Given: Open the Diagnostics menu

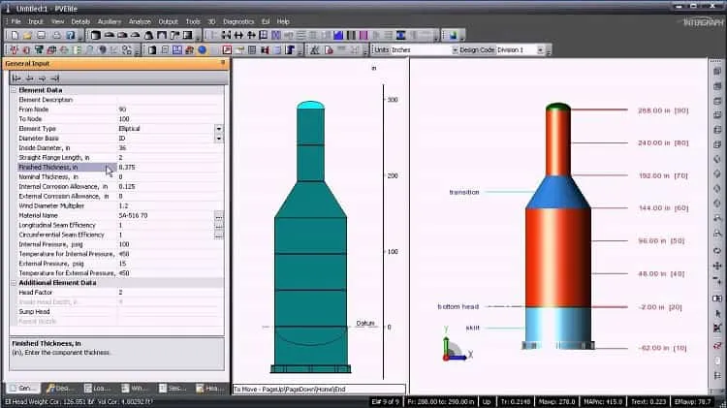Looking at the screenshot, I should click(238, 21).
